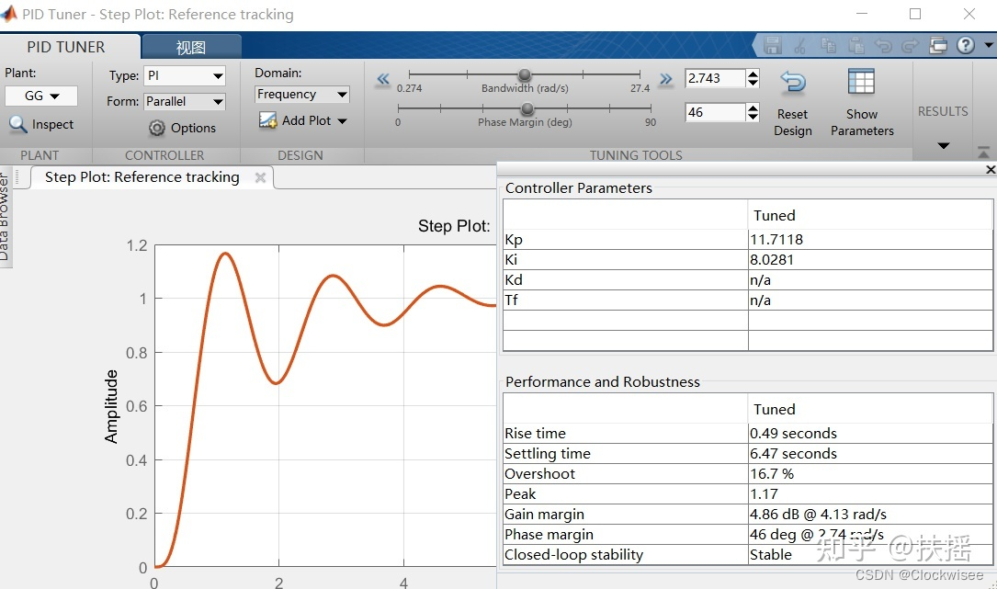The image size is (997, 589).
Task: Maximize the PID Tuner window
Action: pos(915,14)
